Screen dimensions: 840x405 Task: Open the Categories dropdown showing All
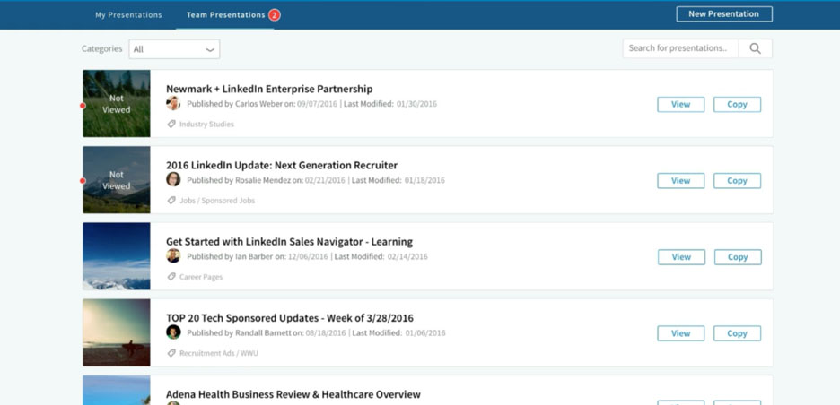click(174, 49)
